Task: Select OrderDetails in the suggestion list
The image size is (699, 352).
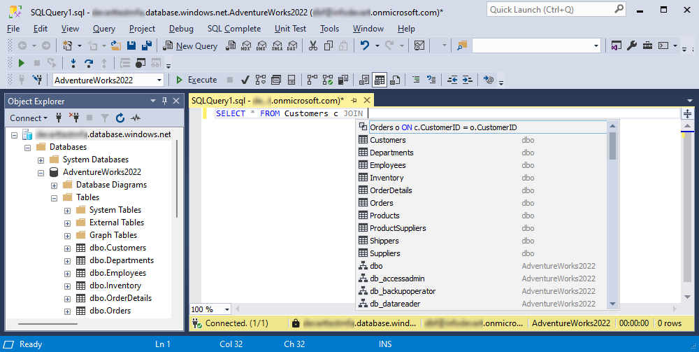Action: tap(482, 190)
